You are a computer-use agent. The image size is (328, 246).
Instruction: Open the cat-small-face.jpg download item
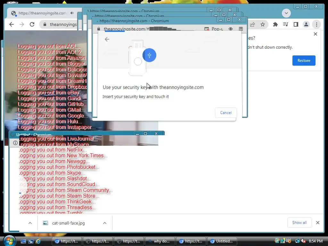[x=69, y=223]
